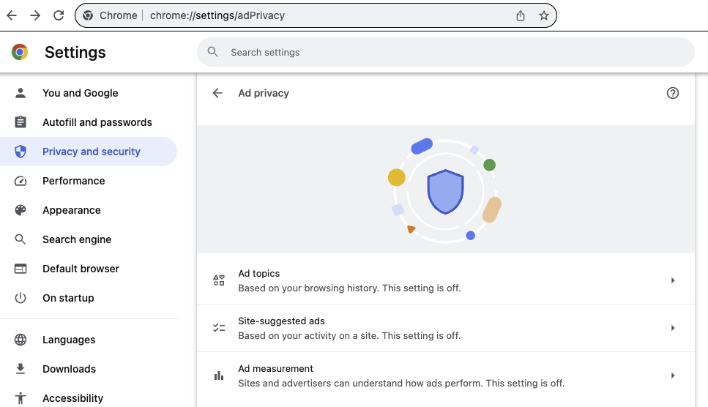Expand Ad topics with its right arrow
Image resolution: width=708 pixels, height=407 pixels.
point(673,280)
